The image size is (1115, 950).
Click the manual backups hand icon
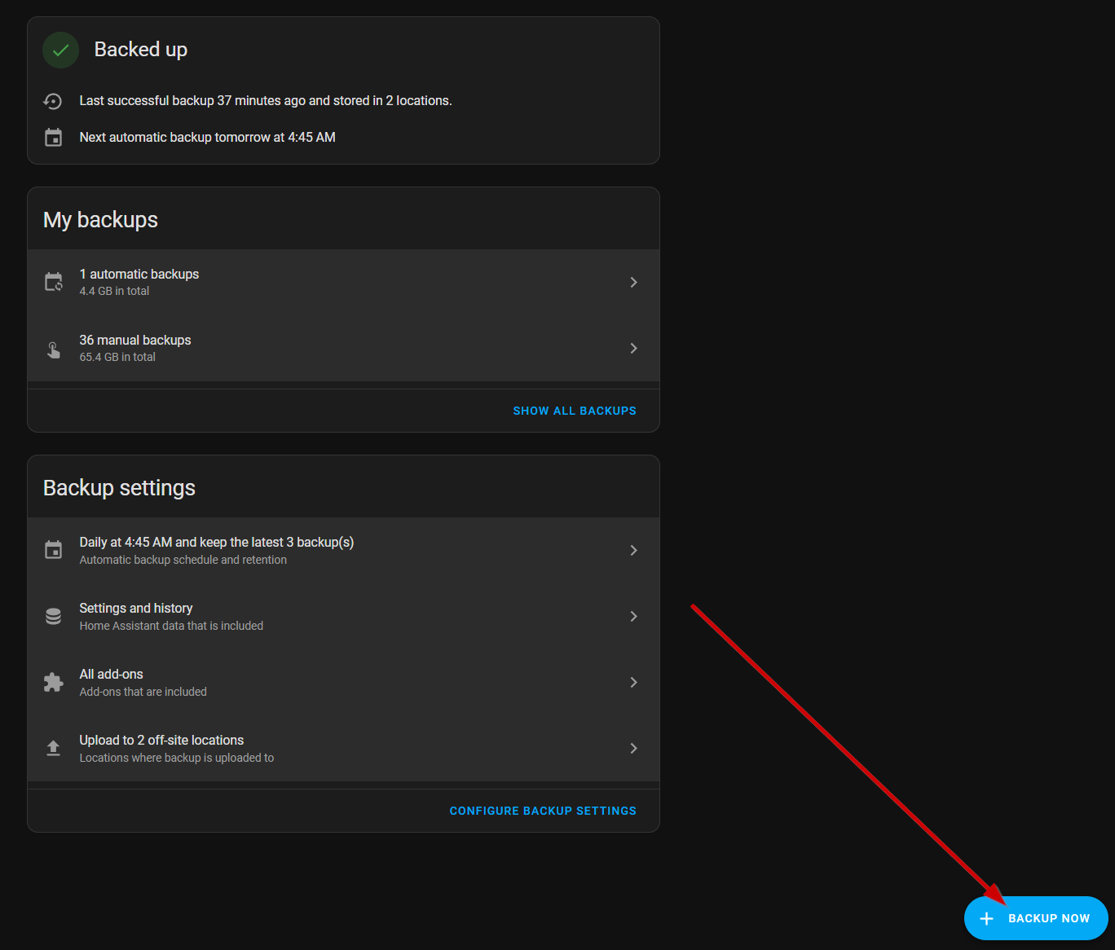click(53, 350)
